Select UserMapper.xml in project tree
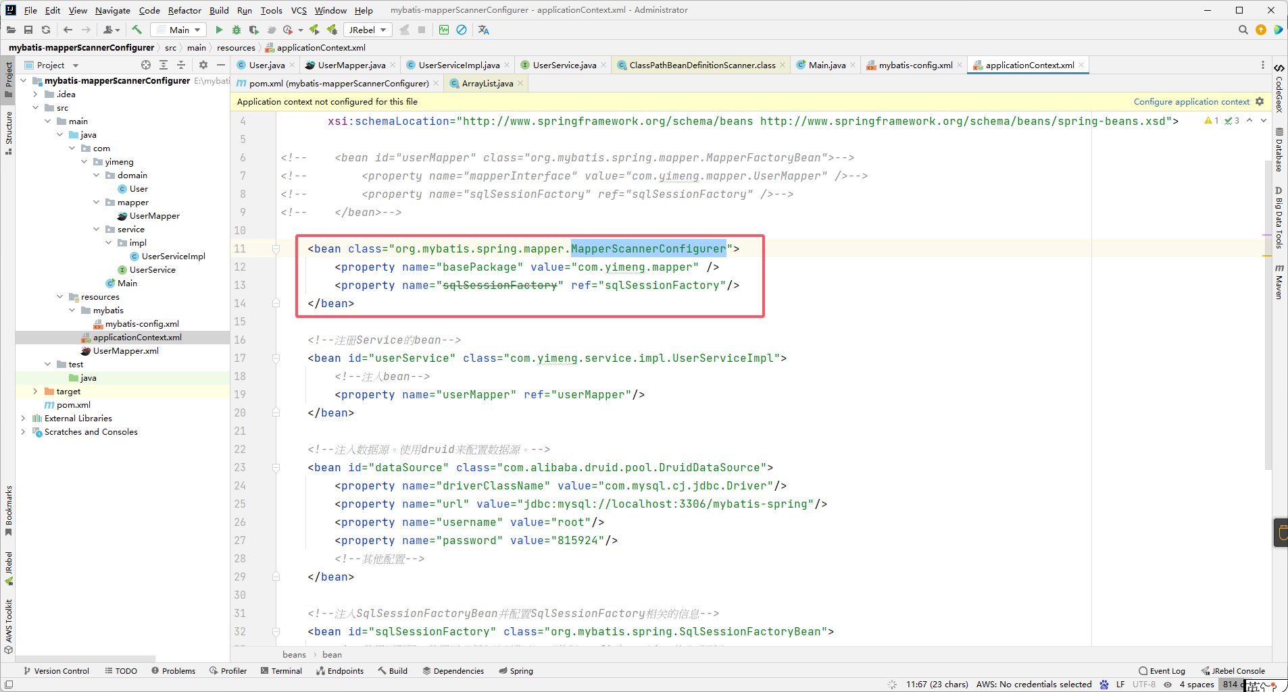Screen dimensions: 1288x692 pyautogui.click(x=126, y=350)
